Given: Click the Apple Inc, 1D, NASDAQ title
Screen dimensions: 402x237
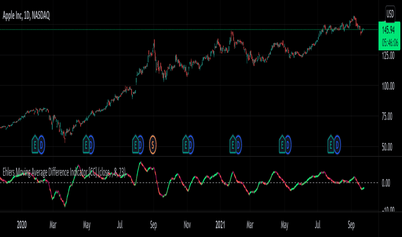Looking at the screenshot, I should 26,16.
